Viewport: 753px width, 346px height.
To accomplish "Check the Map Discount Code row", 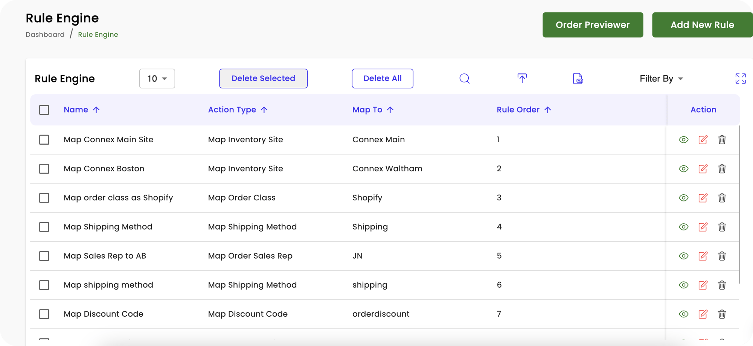I will pos(44,314).
